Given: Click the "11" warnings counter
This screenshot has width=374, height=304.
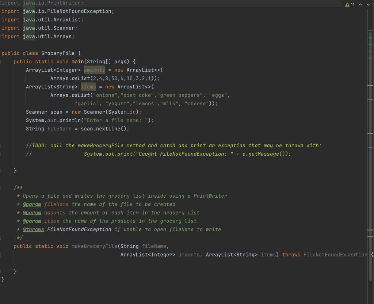Looking at the screenshot, I should point(352,4).
